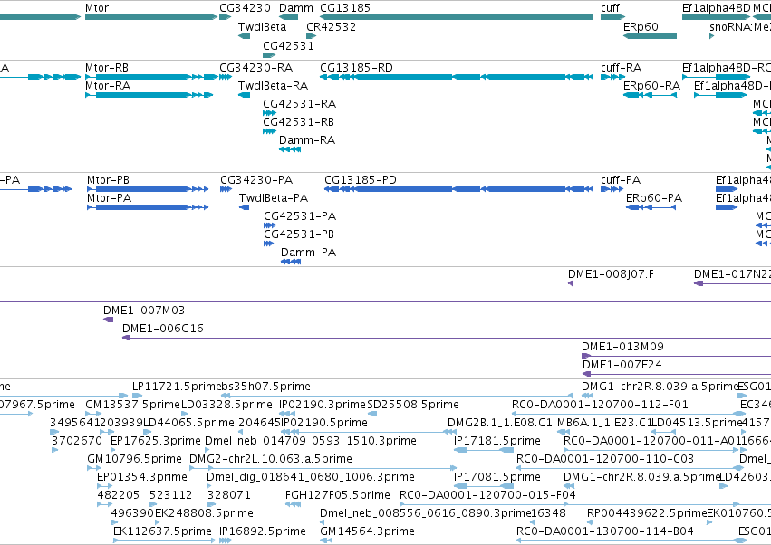771x545 pixels.
Task: Select the Damm-RA transcript label
Action: point(307,140)
